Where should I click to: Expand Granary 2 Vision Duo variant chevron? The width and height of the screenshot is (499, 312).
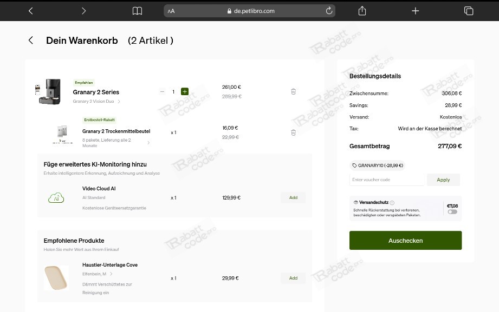click(119, 101)
